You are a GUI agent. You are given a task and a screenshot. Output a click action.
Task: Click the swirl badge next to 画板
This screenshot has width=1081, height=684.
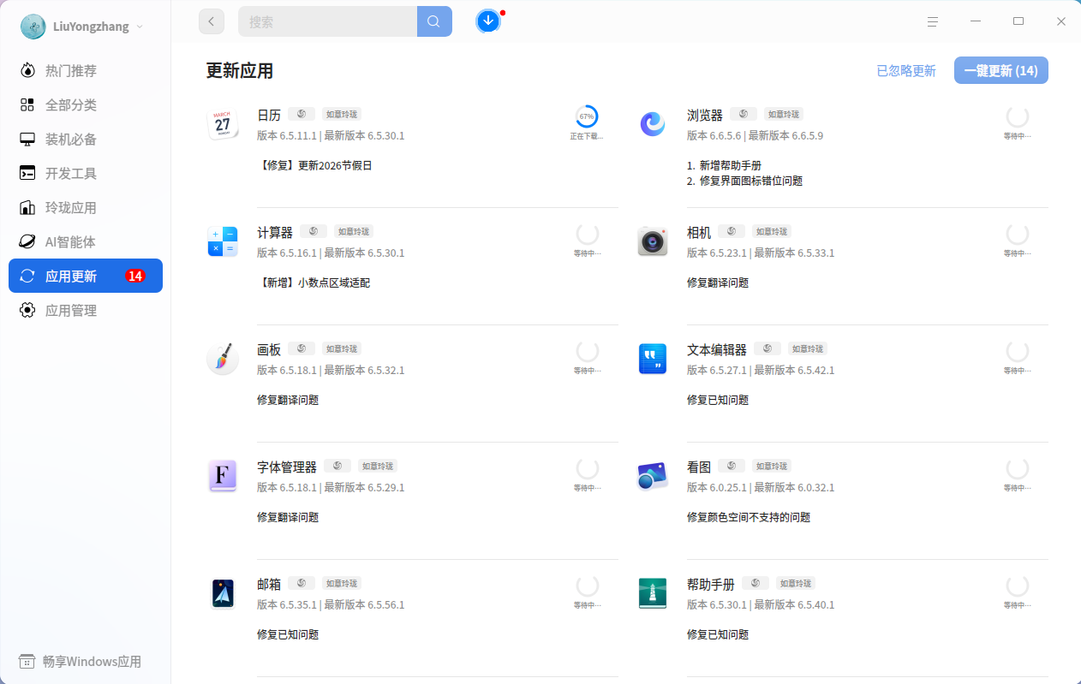[302, 348]
